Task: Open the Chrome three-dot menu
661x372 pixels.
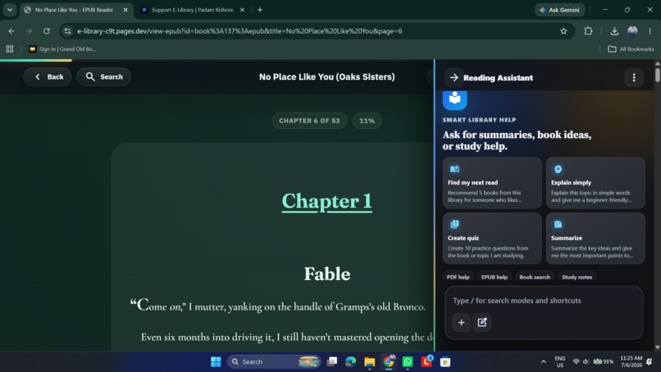Action: pyautogui.click(x=650, y=31)
